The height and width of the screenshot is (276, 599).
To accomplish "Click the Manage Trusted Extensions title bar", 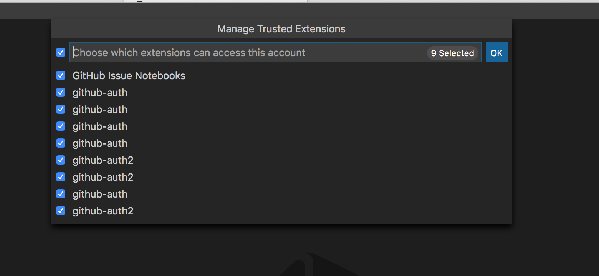I will (x=281, y=28).
